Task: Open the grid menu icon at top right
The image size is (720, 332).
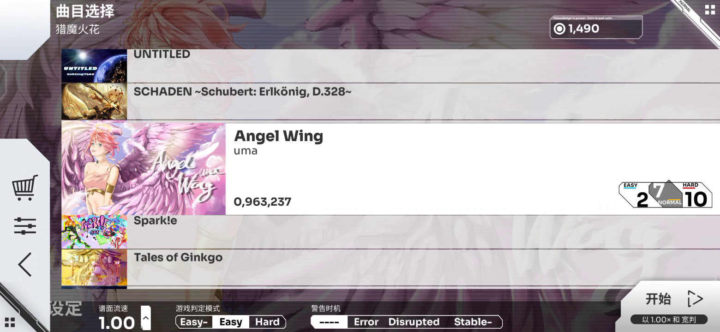Action: (x=709, y=10)
